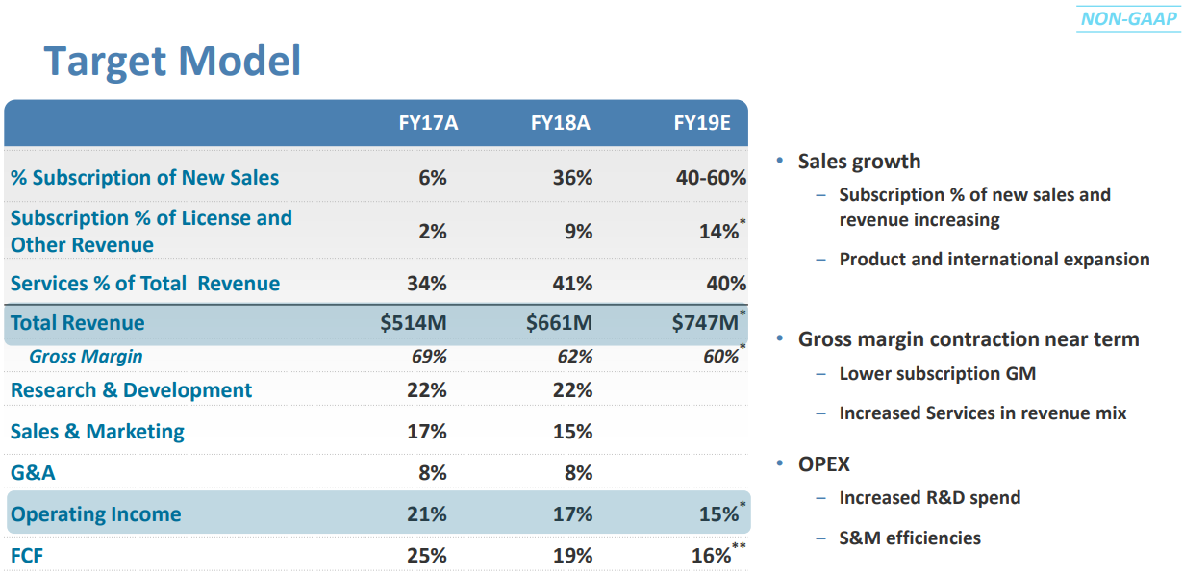Viewport: 1183px width, 576px height.
Task: Click the FCF row label
Action: click(27, 556)
